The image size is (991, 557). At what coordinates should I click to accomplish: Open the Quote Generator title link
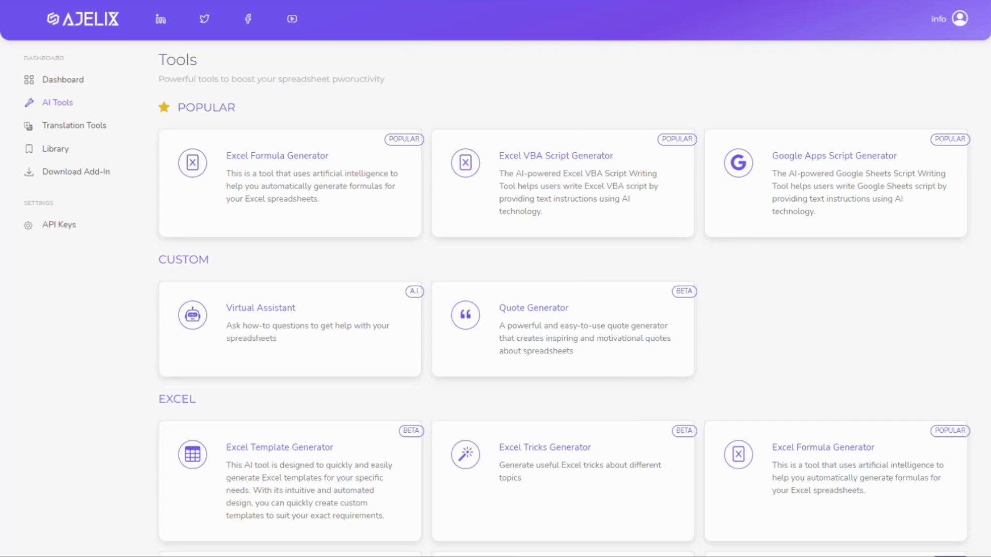[533, 308]
